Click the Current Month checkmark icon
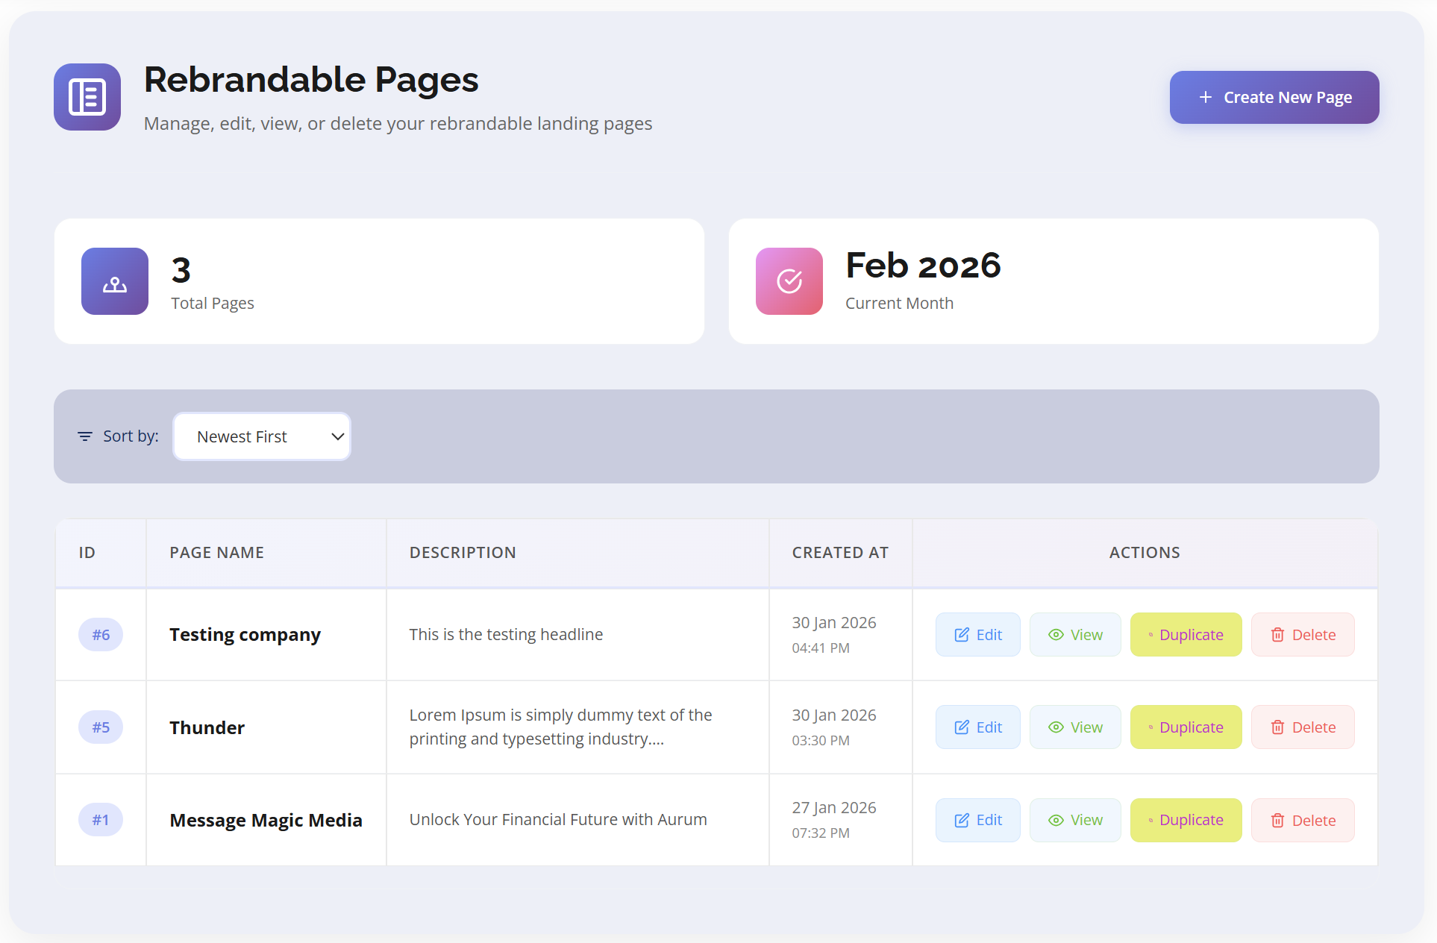Screen dimensions: 1437x943 789,281
